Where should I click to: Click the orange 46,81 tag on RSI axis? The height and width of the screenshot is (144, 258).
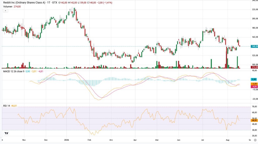[x=254, y=120]
